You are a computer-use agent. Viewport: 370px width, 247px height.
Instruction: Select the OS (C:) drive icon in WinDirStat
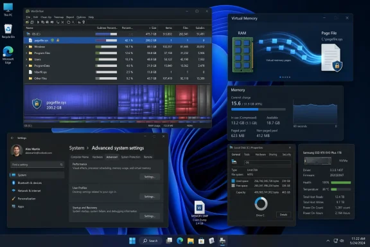pyautogui.click(x=28, y=34)
